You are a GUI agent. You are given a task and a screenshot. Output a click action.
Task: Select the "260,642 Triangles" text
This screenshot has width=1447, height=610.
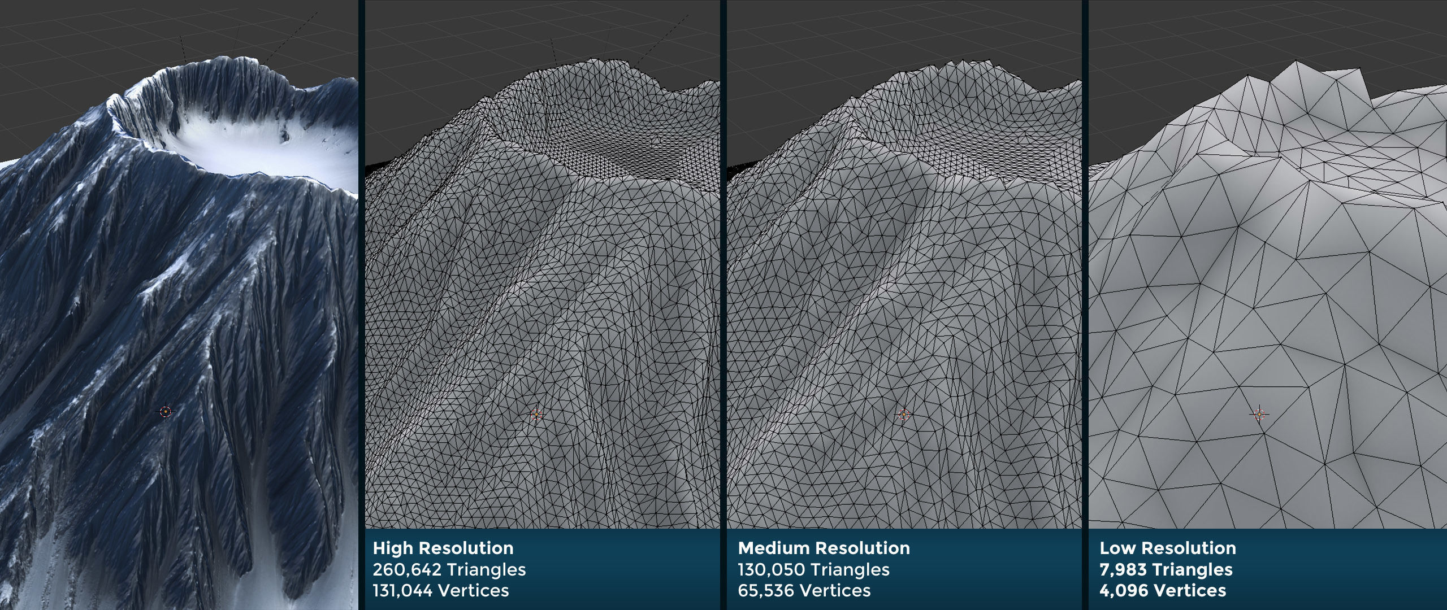pos(449,570)
